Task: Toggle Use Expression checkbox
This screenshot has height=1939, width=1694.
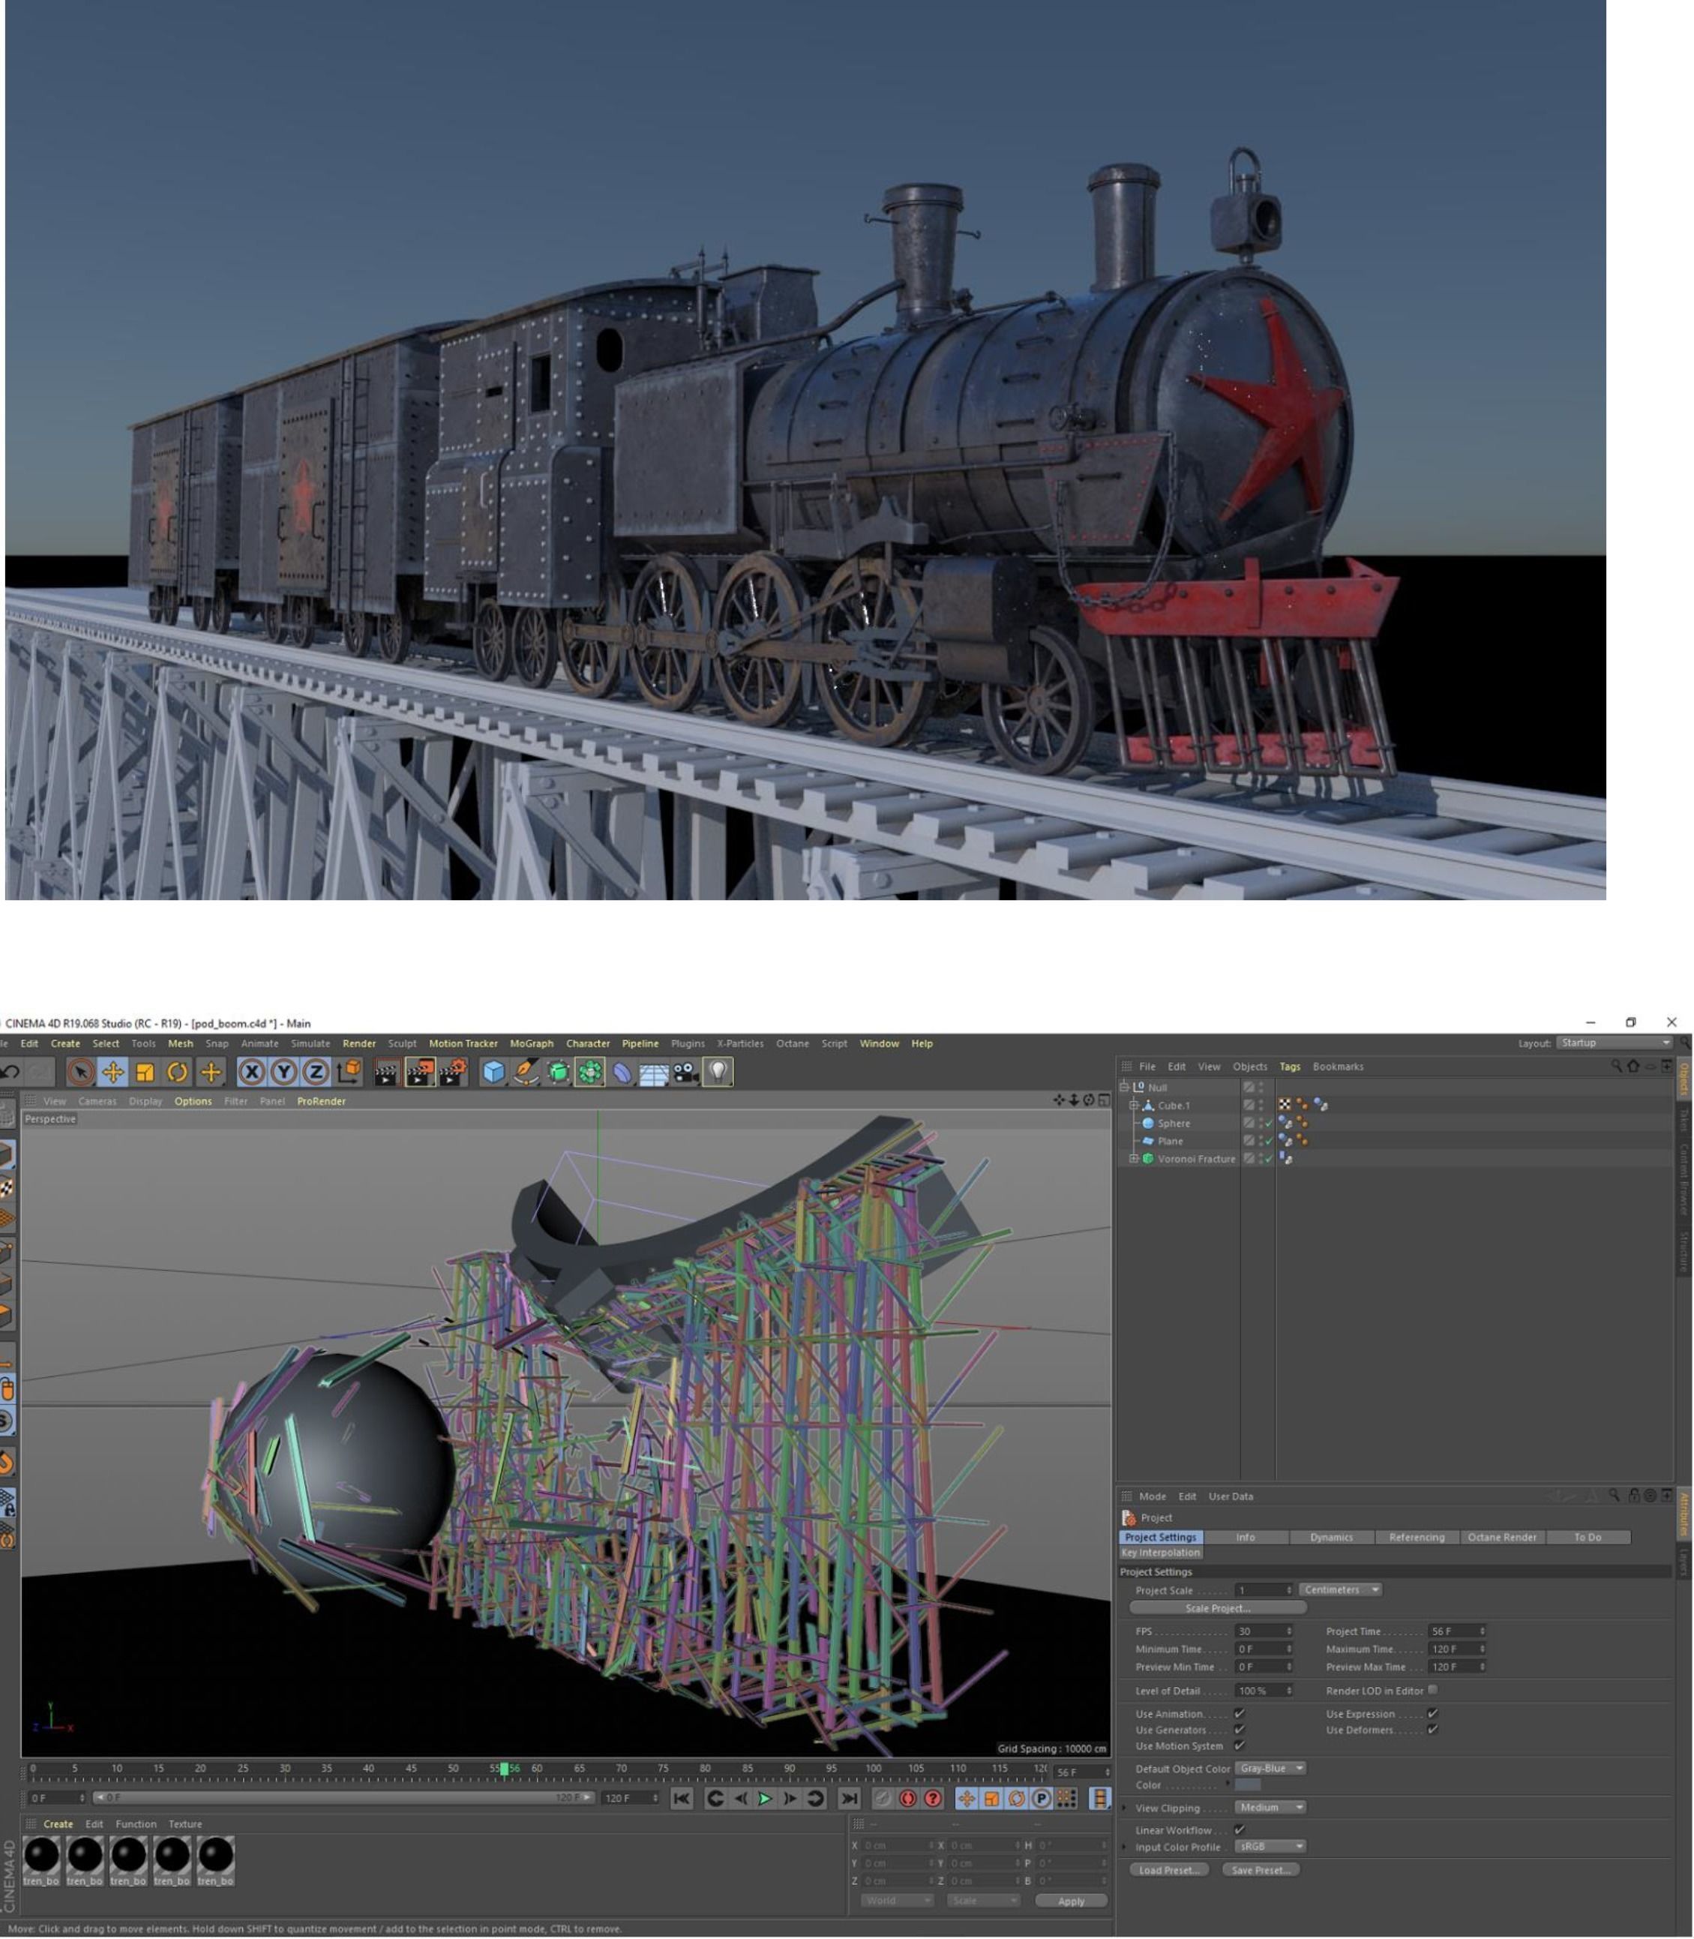Action: pyautogui.click(x=1433, y=1714)
